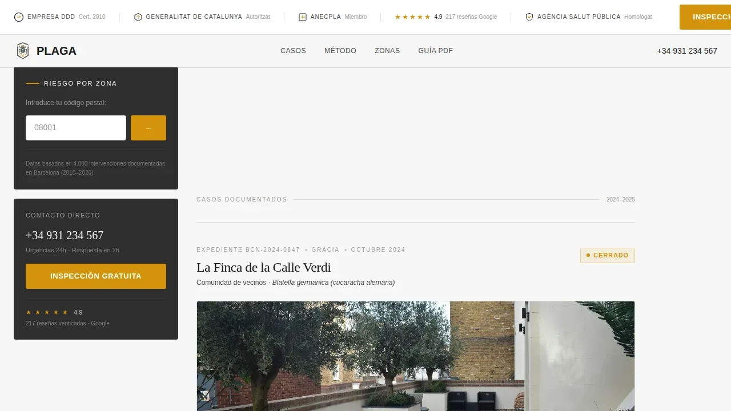Open the GUÍA PDF link
Image resolution: width=731 pixels, height=411 pixels.
click(x=435, y=51)
